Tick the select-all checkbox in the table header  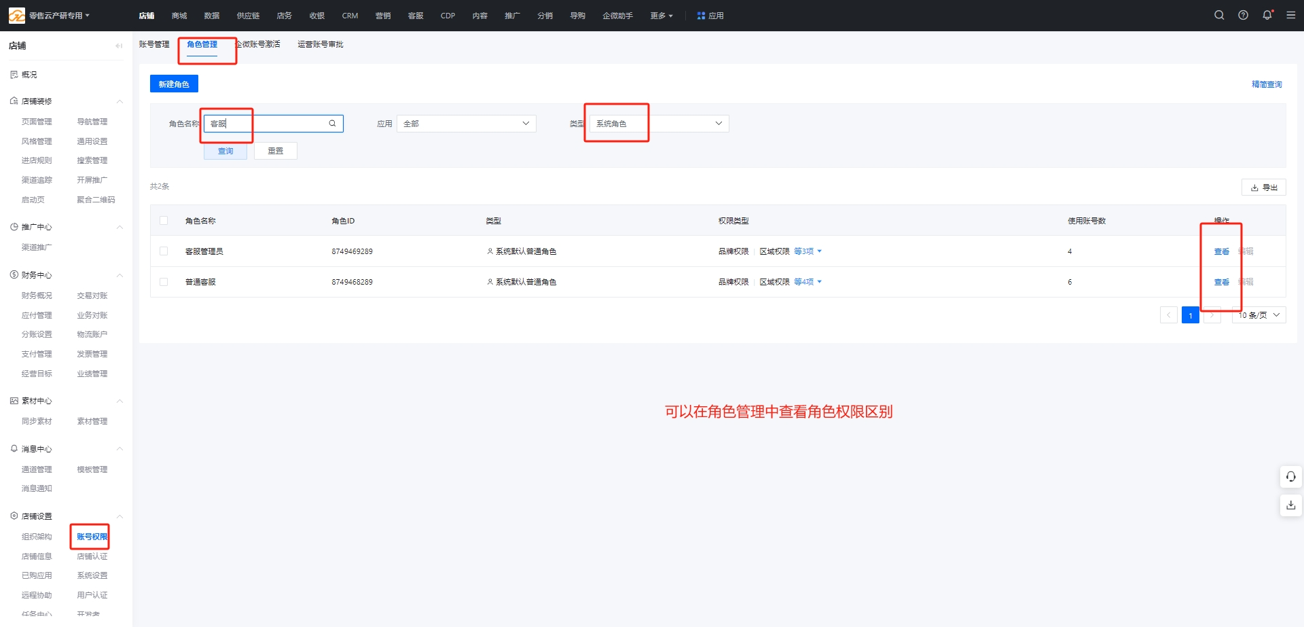click(x=164, y=221)
